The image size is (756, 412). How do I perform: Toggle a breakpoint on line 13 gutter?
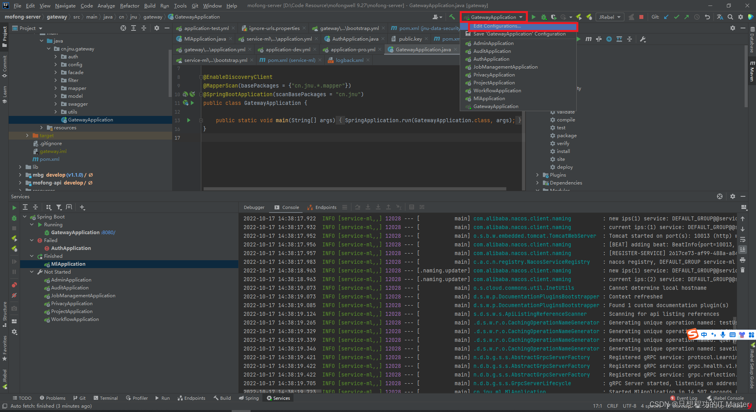point(197,120)
